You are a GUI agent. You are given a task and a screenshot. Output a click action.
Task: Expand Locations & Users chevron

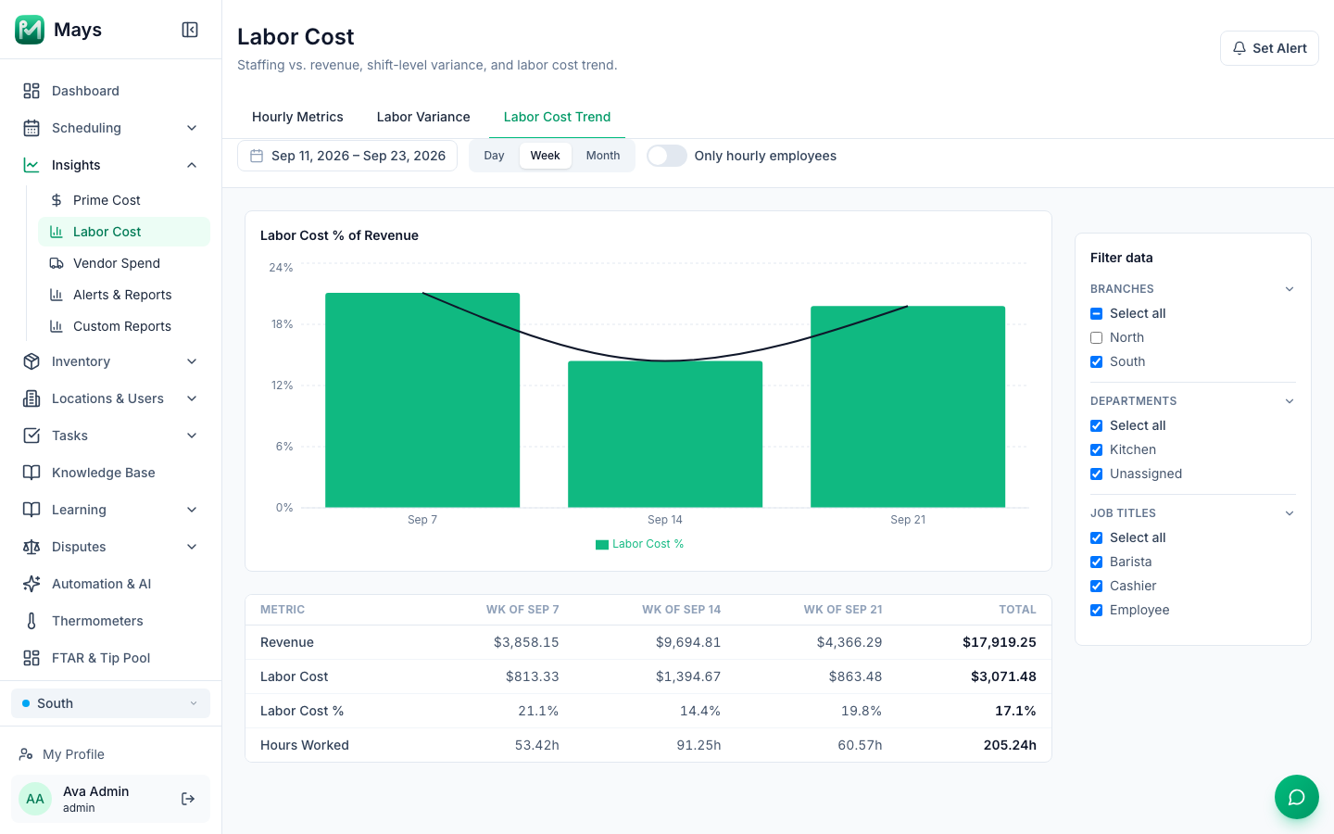pos(192,398)
